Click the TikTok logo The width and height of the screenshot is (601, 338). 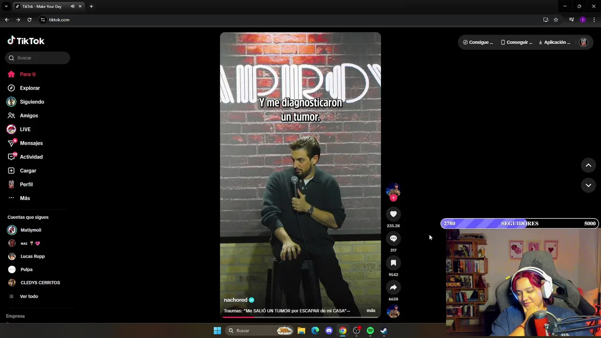click(26, 41)
